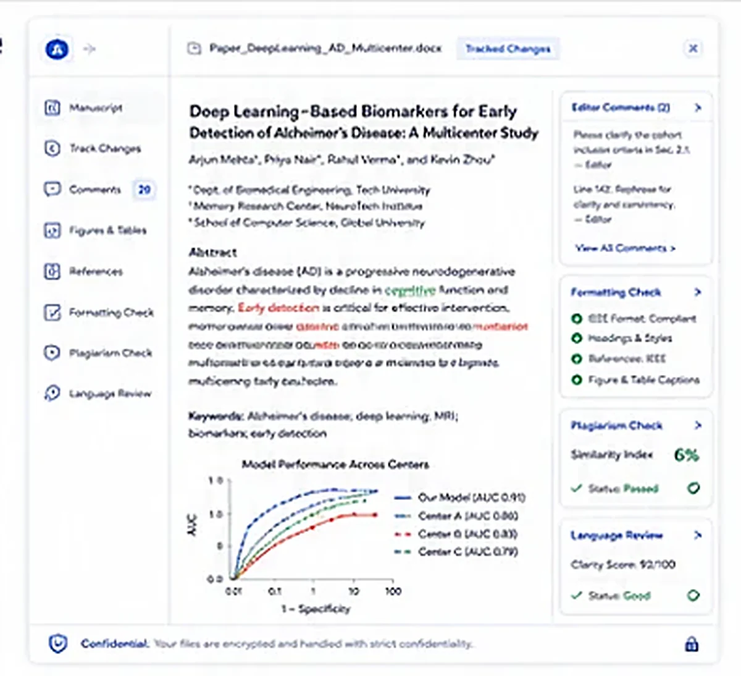Click the Plagiarism Check panel heading
Image resolution: width=741 pixels, height=676 pixels.
tap(616, 425)
